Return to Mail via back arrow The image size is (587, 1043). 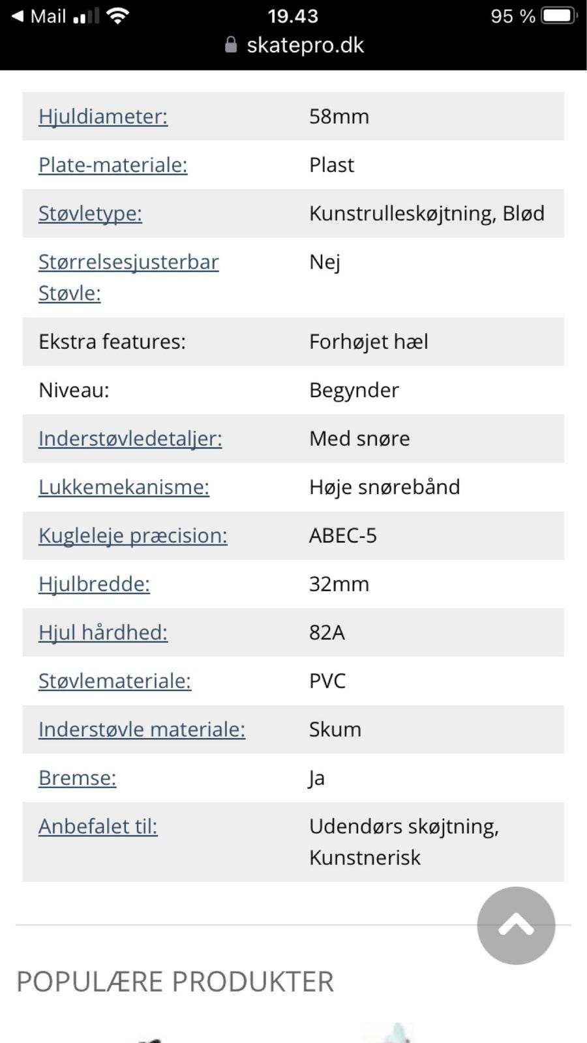click(38, 16)
